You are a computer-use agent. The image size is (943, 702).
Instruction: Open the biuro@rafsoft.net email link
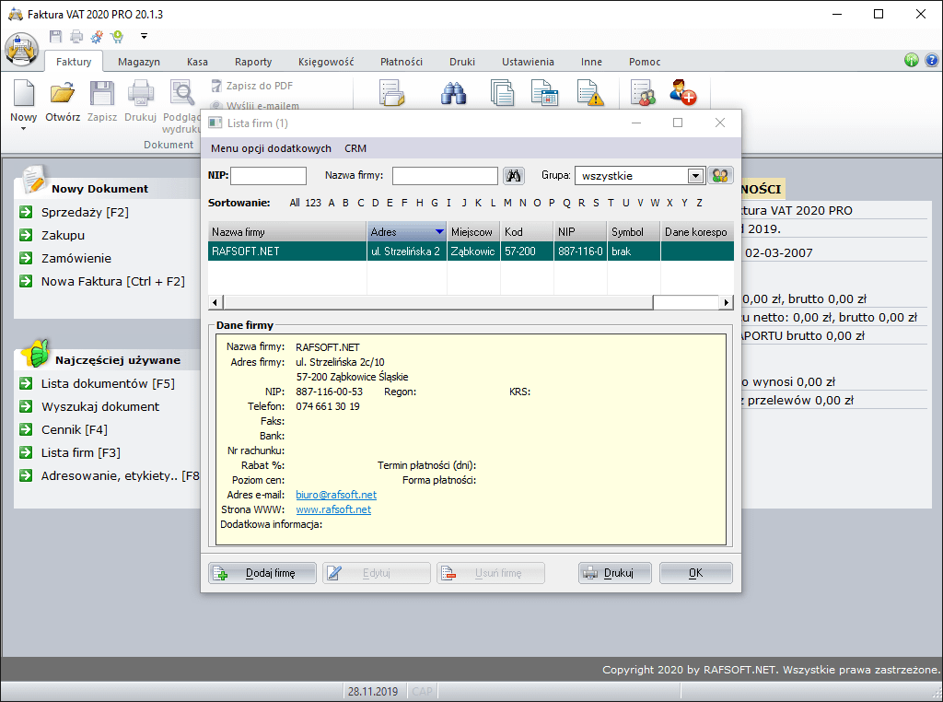tap(336, 495)
